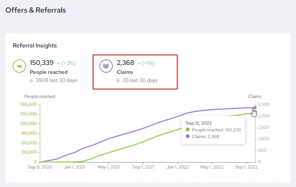296x187 pixels.
Task: Click the up arrow beside +1%
Action: [x=139, y=63]
